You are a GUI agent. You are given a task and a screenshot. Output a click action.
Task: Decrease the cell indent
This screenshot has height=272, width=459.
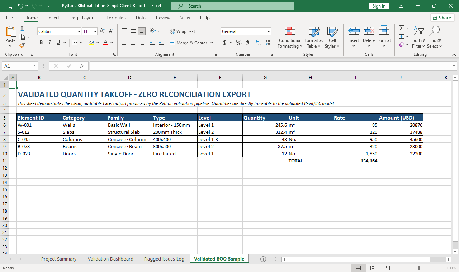coord(152,43)
